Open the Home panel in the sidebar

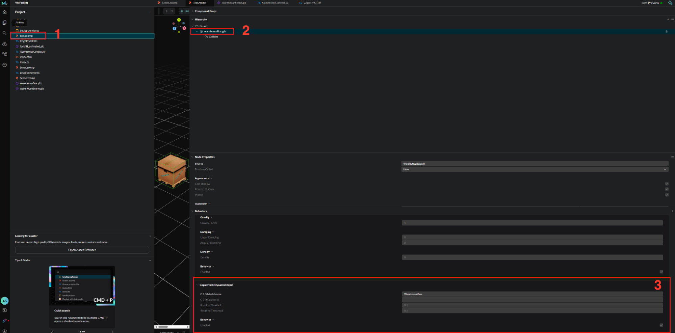tap(5, 12)
